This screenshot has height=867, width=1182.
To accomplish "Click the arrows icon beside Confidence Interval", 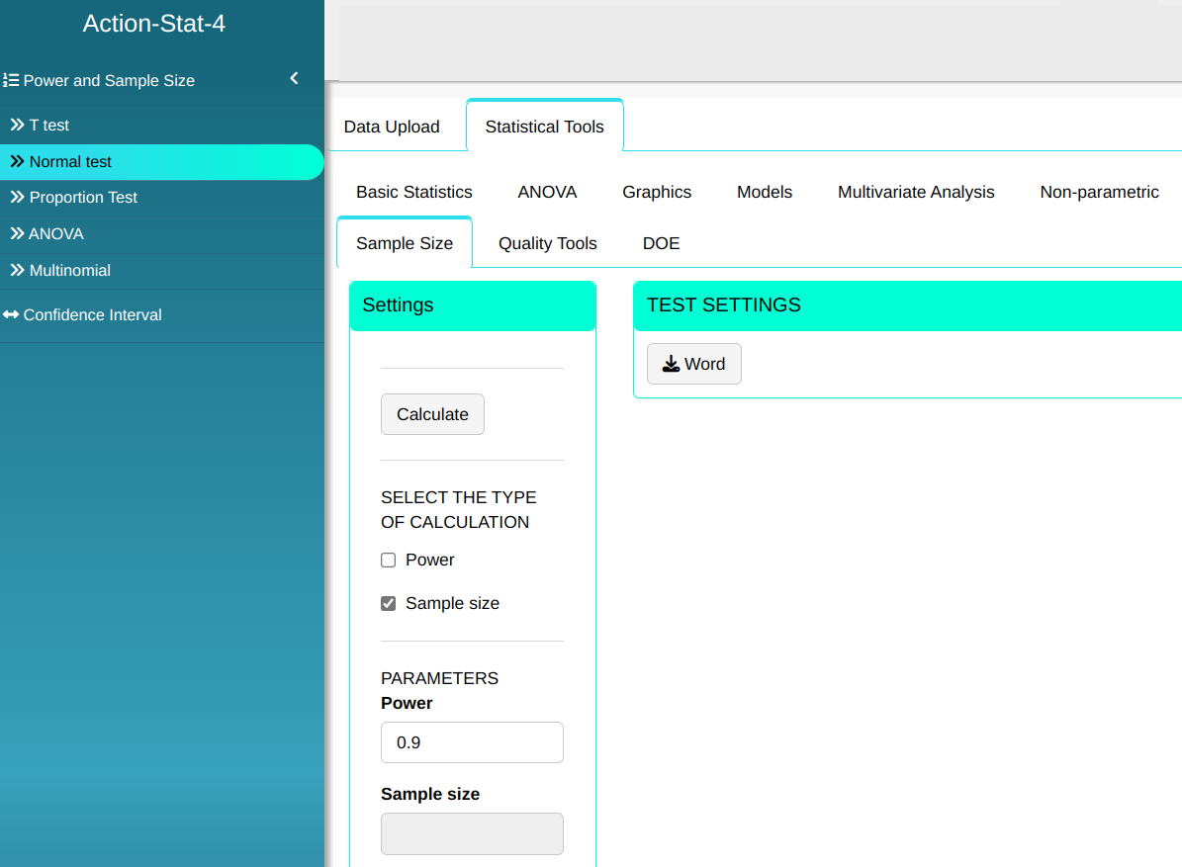I will pos(11,315).
